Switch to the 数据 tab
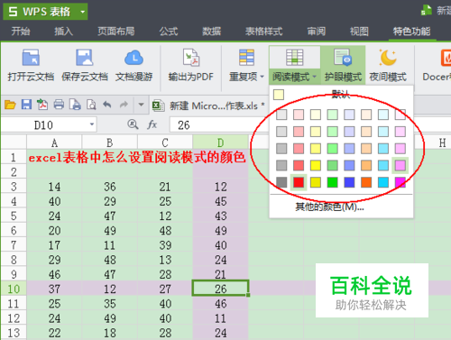451x340 pixels. click(x=211, y=32)
